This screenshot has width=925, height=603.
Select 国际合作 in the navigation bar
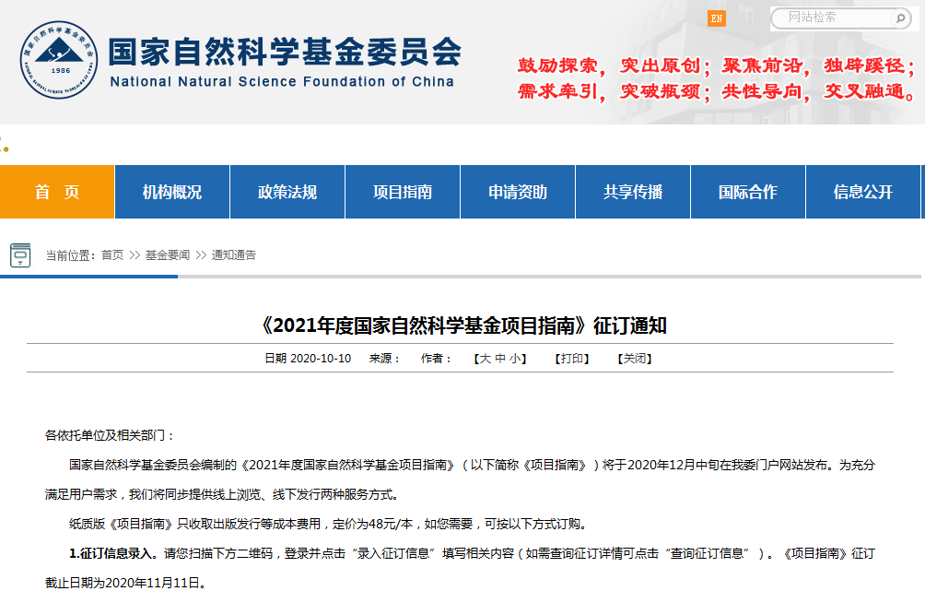click(748, 192)
